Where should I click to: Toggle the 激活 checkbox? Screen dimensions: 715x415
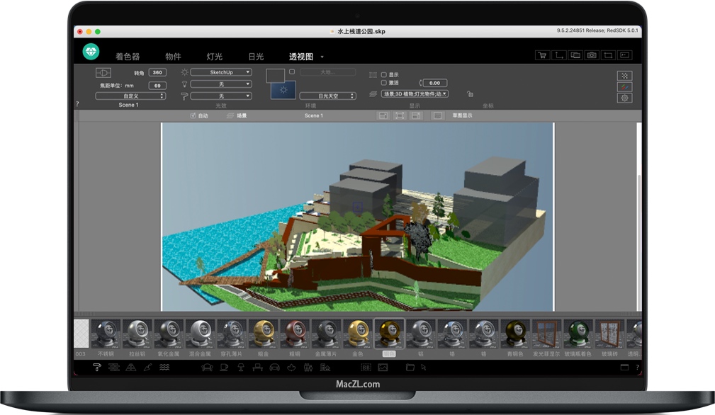(384, 83)
